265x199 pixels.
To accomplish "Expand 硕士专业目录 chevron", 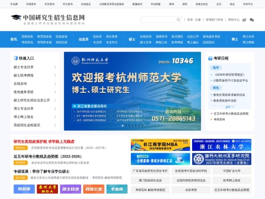I will 55,67.
